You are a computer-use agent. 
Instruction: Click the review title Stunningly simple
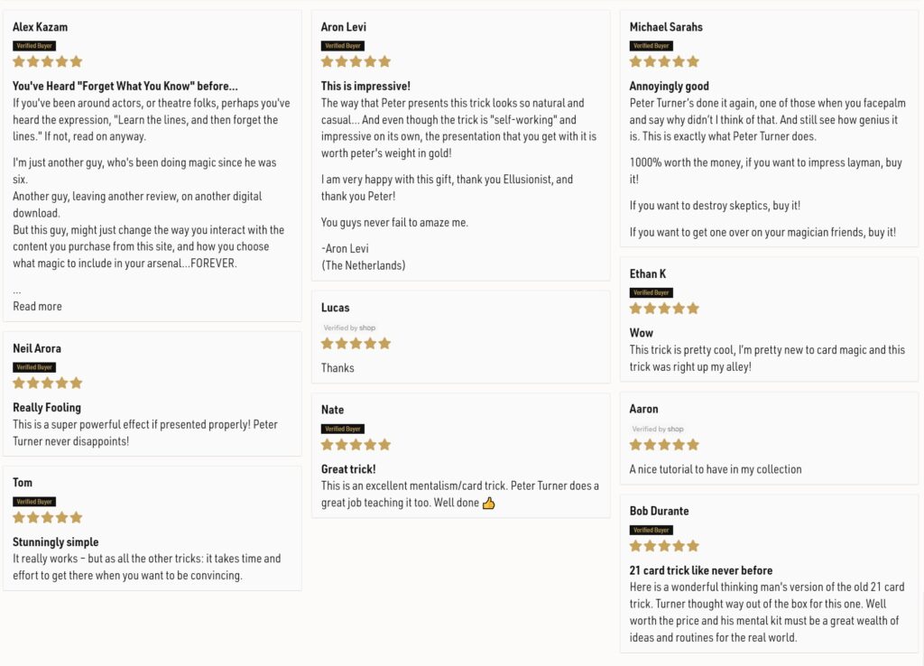(x=55, y=542)
